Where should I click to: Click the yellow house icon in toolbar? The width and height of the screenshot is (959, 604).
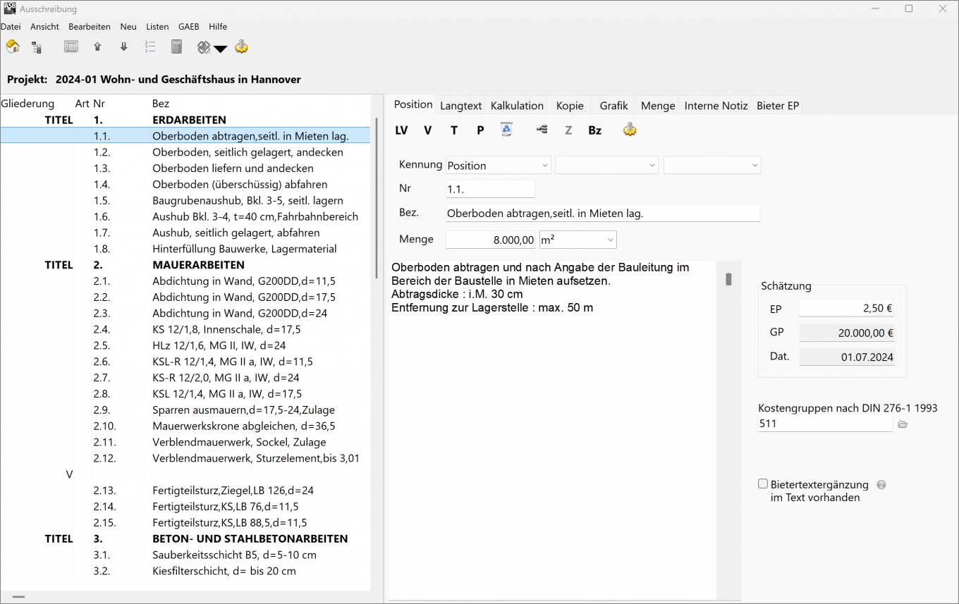(x=13, y=47)
